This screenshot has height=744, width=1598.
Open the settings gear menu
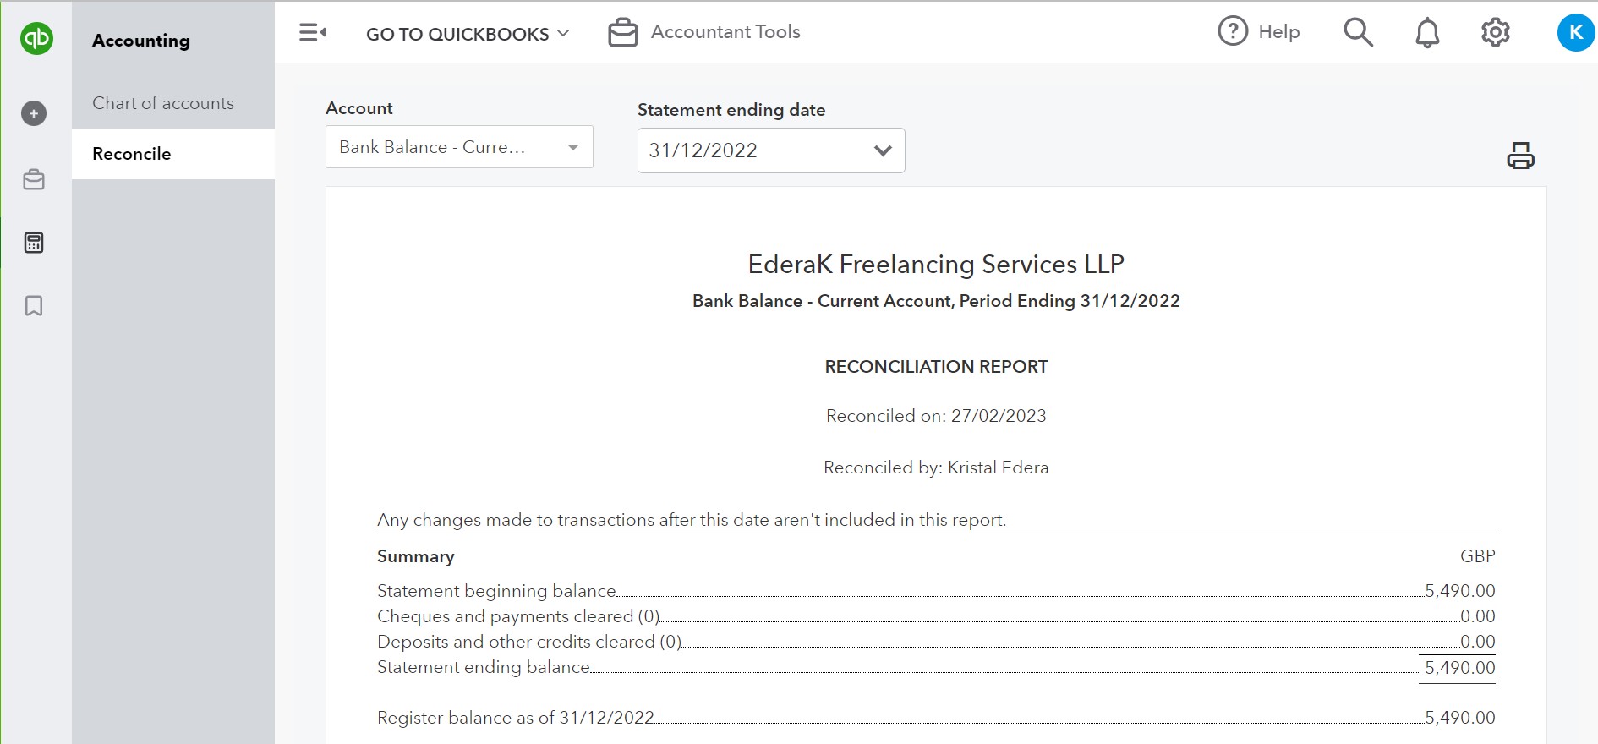point(1495,32)
